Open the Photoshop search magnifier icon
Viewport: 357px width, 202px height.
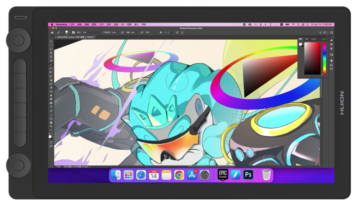click(x=321, y=33)
